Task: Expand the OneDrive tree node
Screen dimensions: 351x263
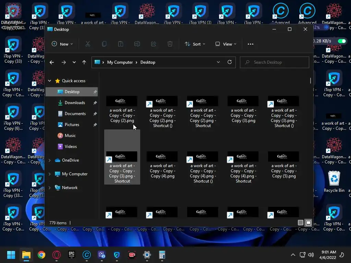Action: pos(49,160)
